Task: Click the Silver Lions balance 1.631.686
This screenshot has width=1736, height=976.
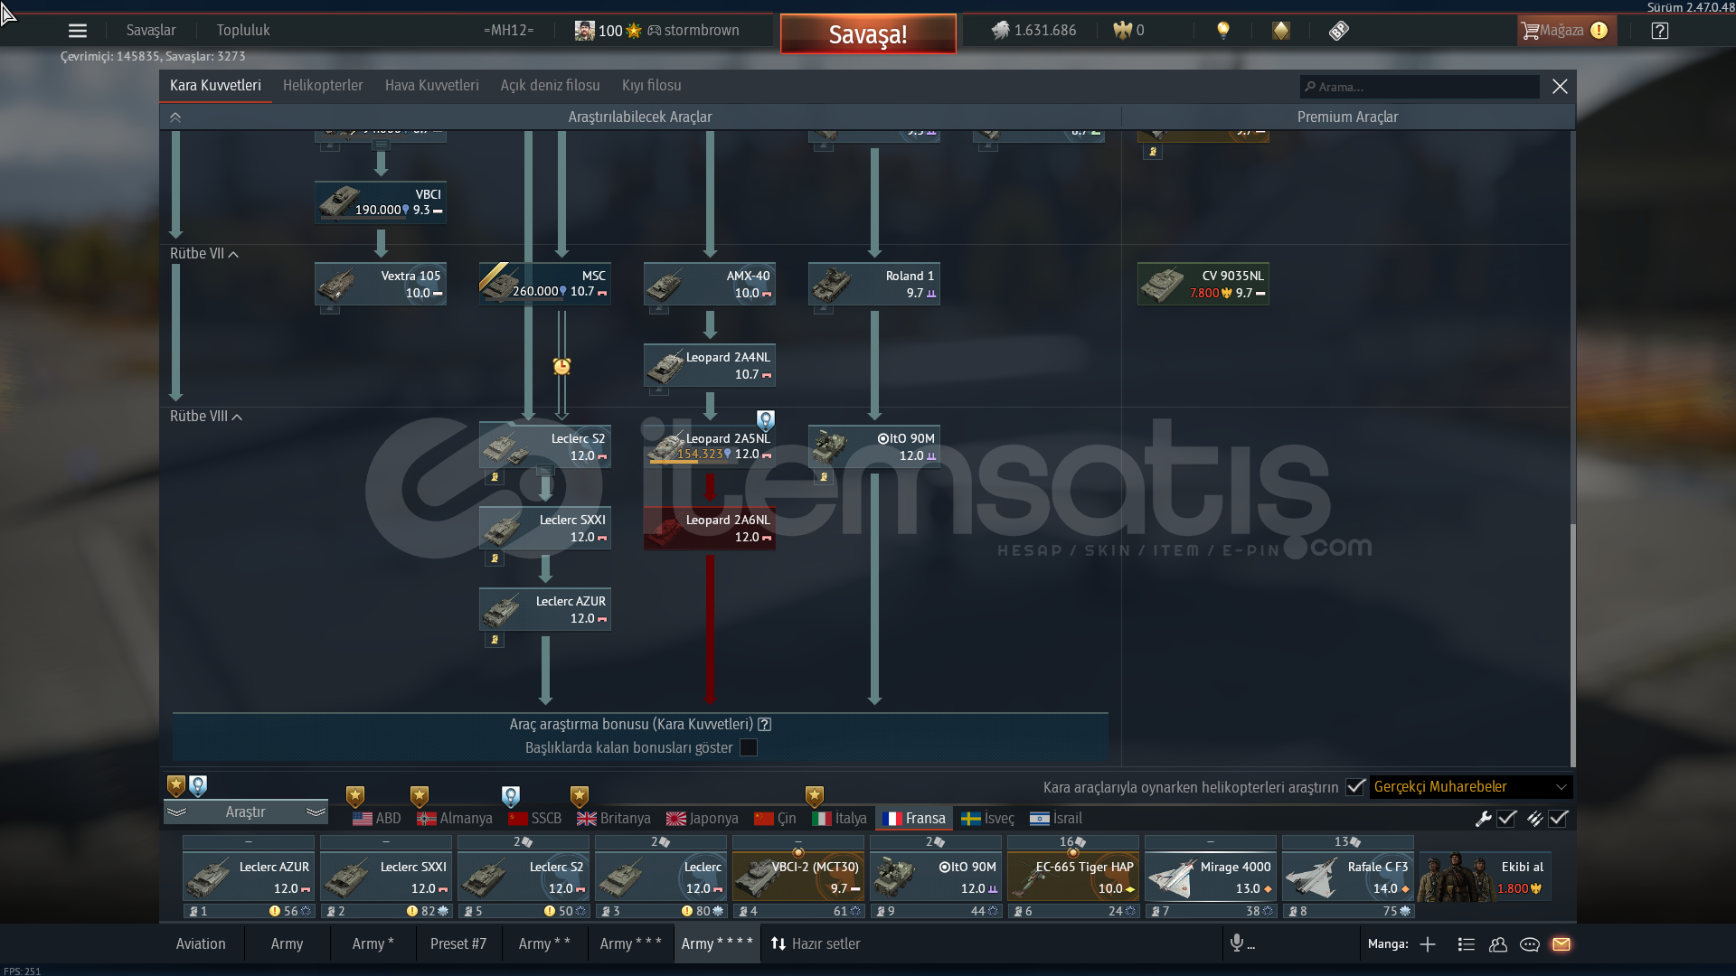Action: 1034,31
